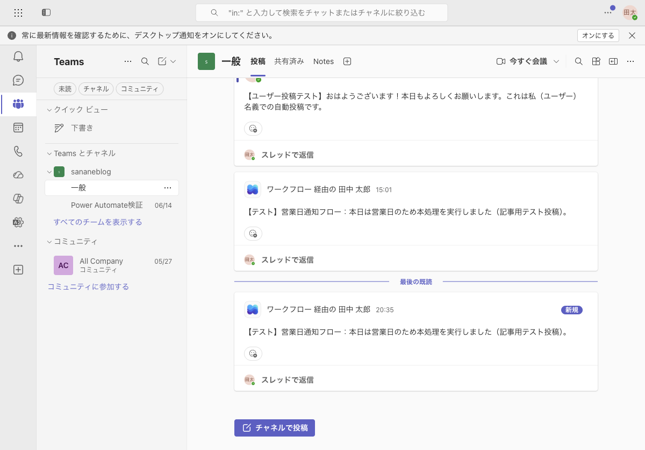Open 一般 channel row options ellipsis
645x450 pixels.
tap(168, 188)
